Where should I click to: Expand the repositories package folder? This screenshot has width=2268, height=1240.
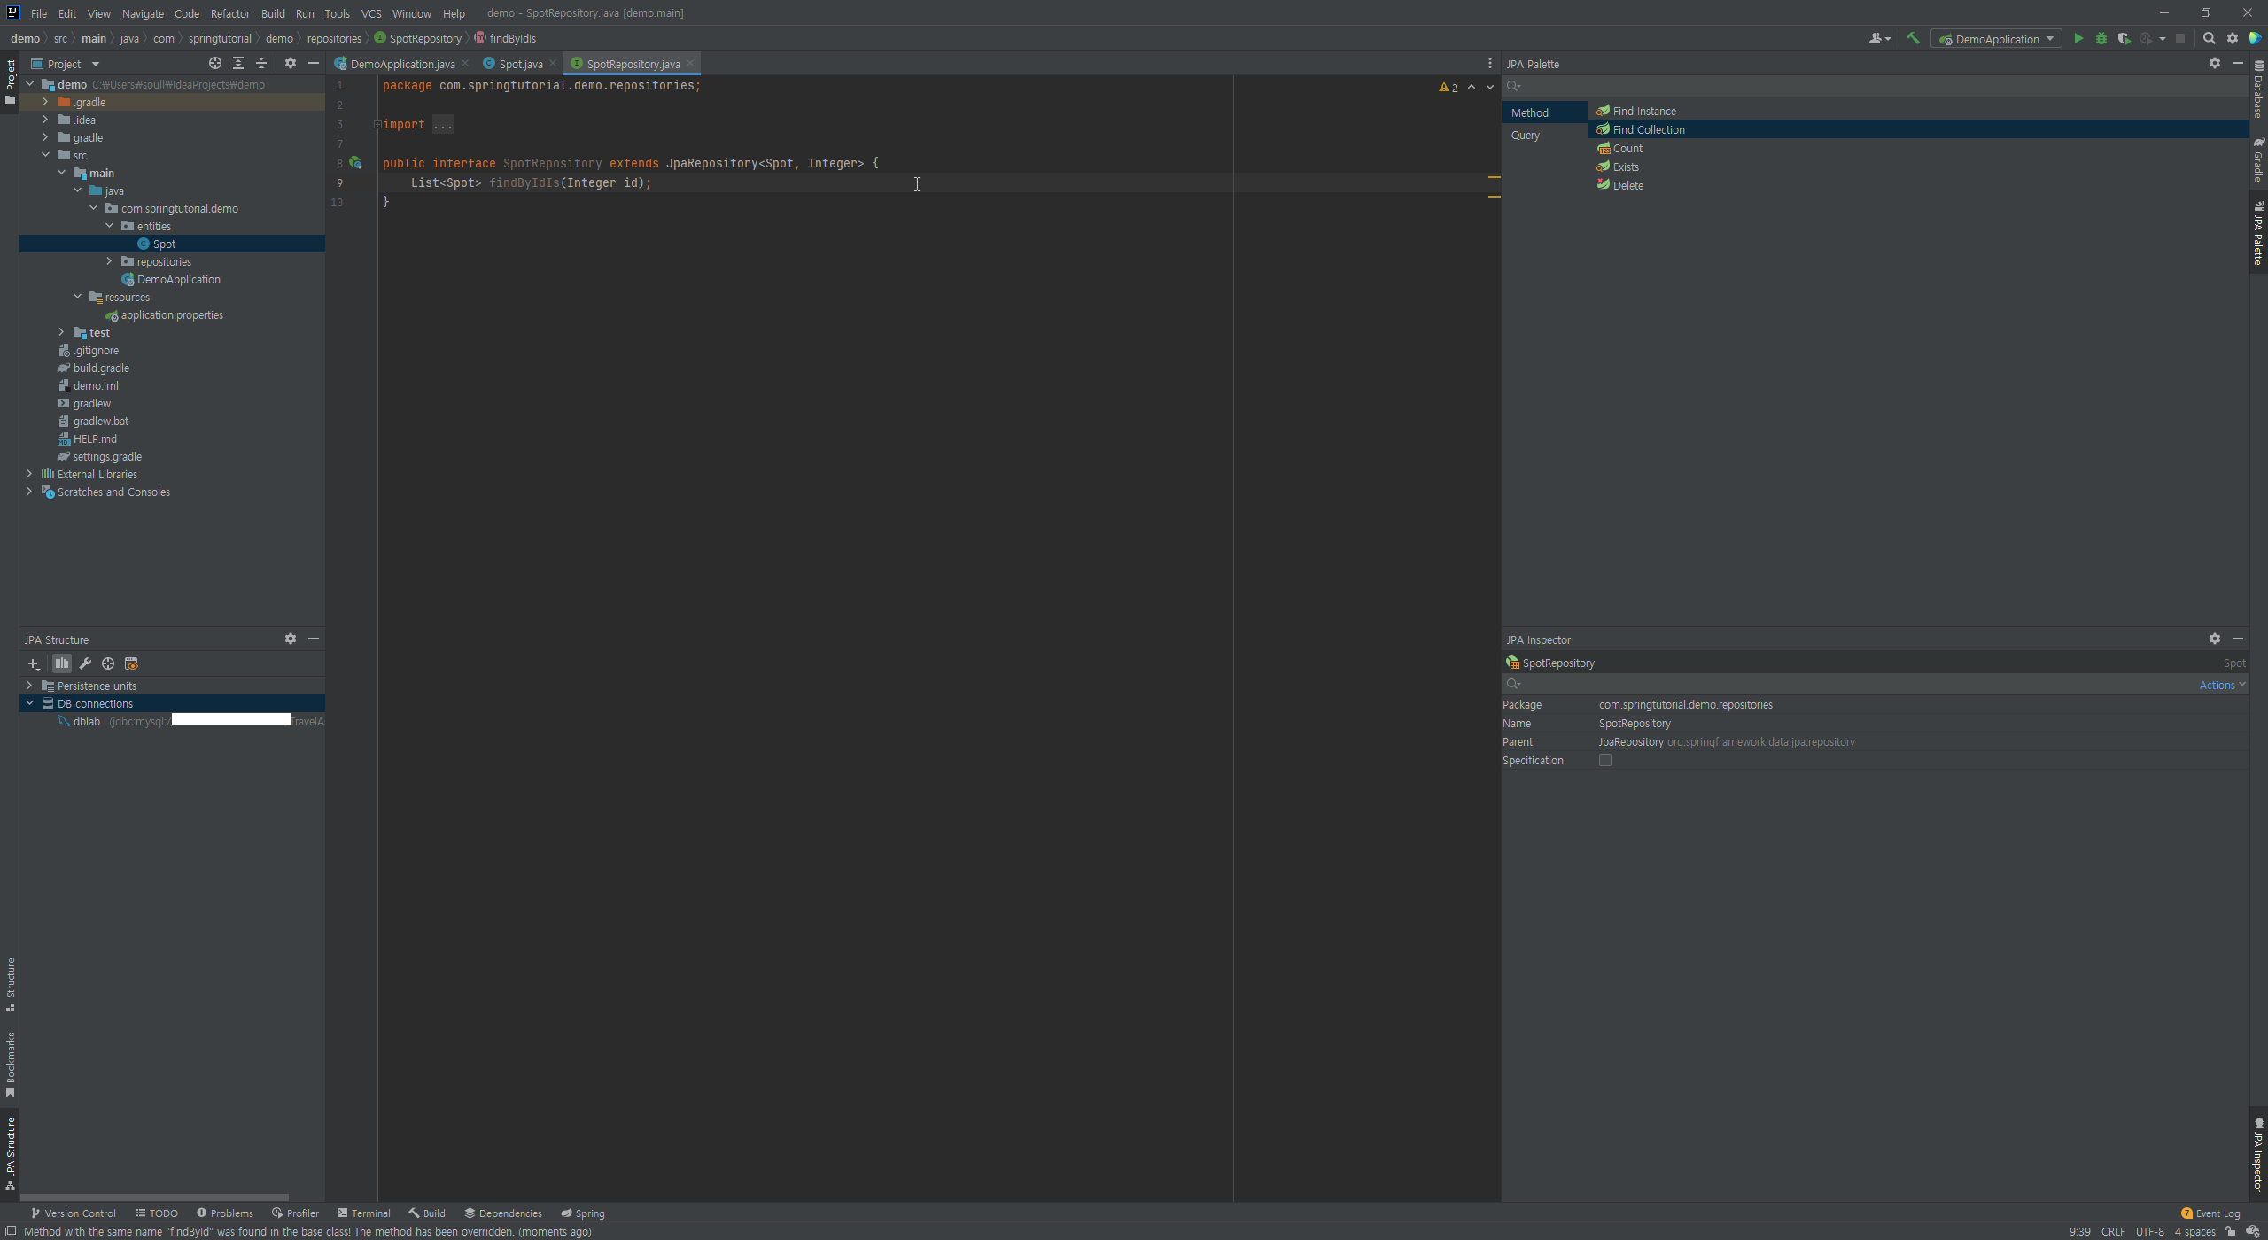[109, 261]
